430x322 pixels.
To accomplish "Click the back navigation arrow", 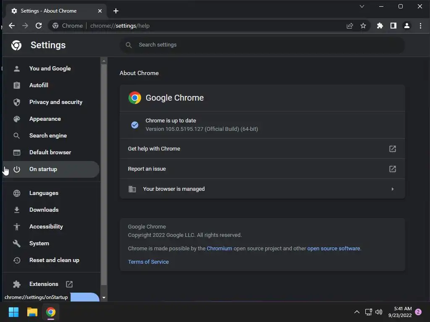I will coord(11,26).
